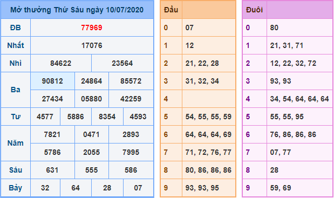This screenshot has height=198, width=334.
Task: Select fourth prize number 8354
Action: tap(107, 117)
